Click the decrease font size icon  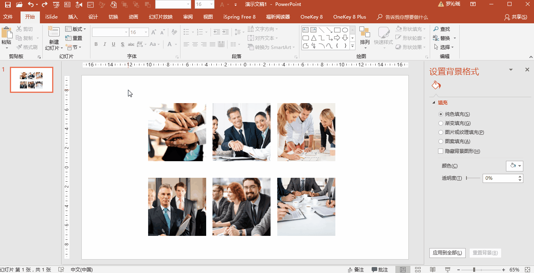[x=162, y=32]
